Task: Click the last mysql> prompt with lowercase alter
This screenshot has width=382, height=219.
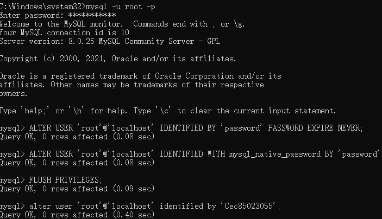Action: pos(140,206)
